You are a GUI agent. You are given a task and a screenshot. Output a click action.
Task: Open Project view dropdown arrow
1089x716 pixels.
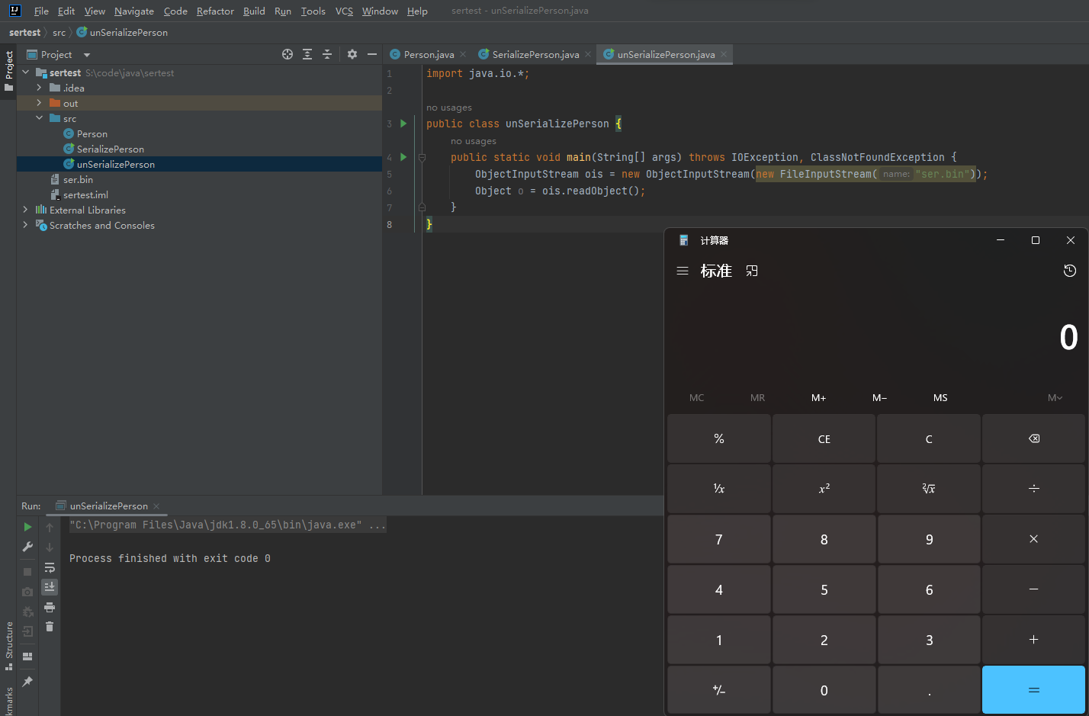pos(86,55)
